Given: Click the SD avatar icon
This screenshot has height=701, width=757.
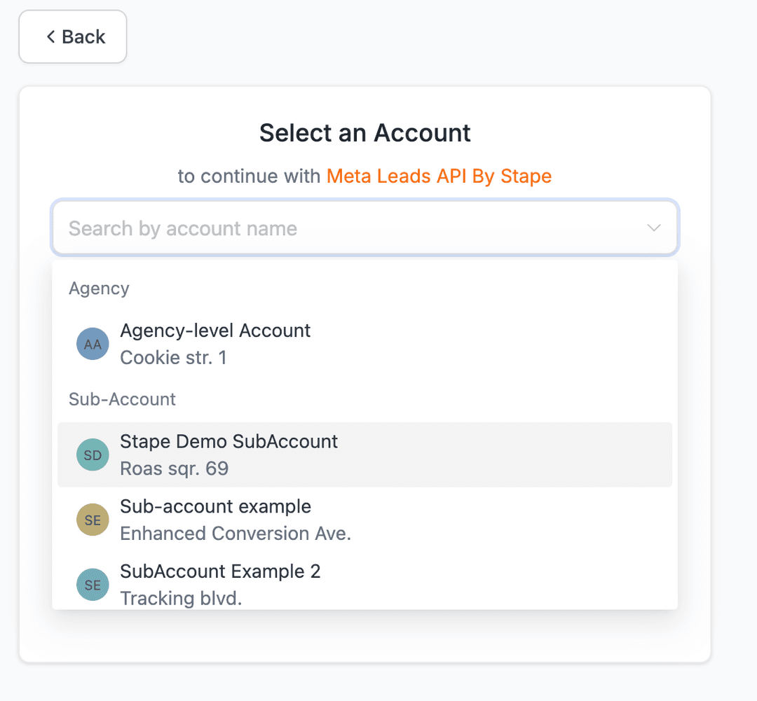Looking at the screenshot, I should [93, 455].
